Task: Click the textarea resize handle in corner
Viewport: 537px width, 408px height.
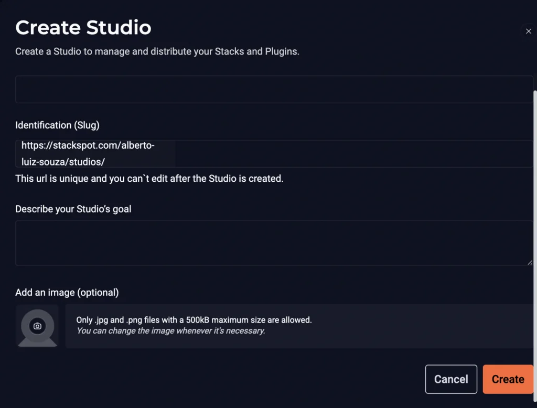Action: pyautogui.click(x=530, y=262)
